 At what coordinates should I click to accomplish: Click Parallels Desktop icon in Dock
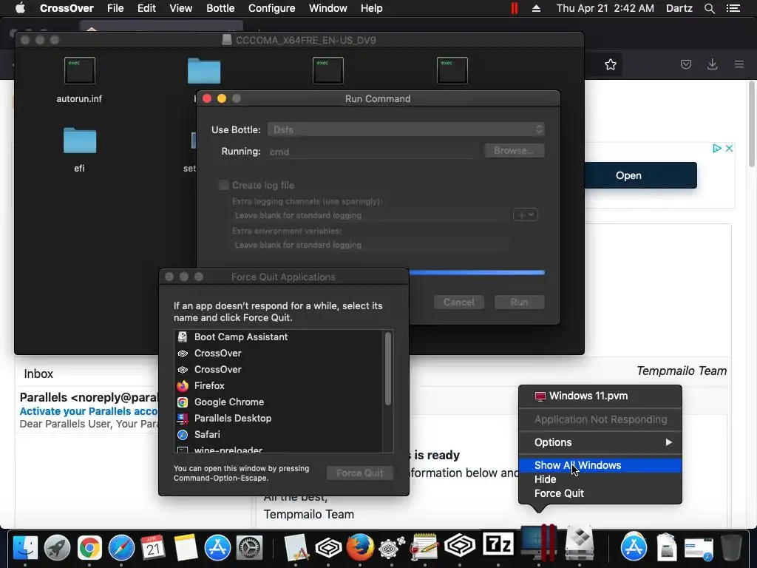(x=539, y=542)
